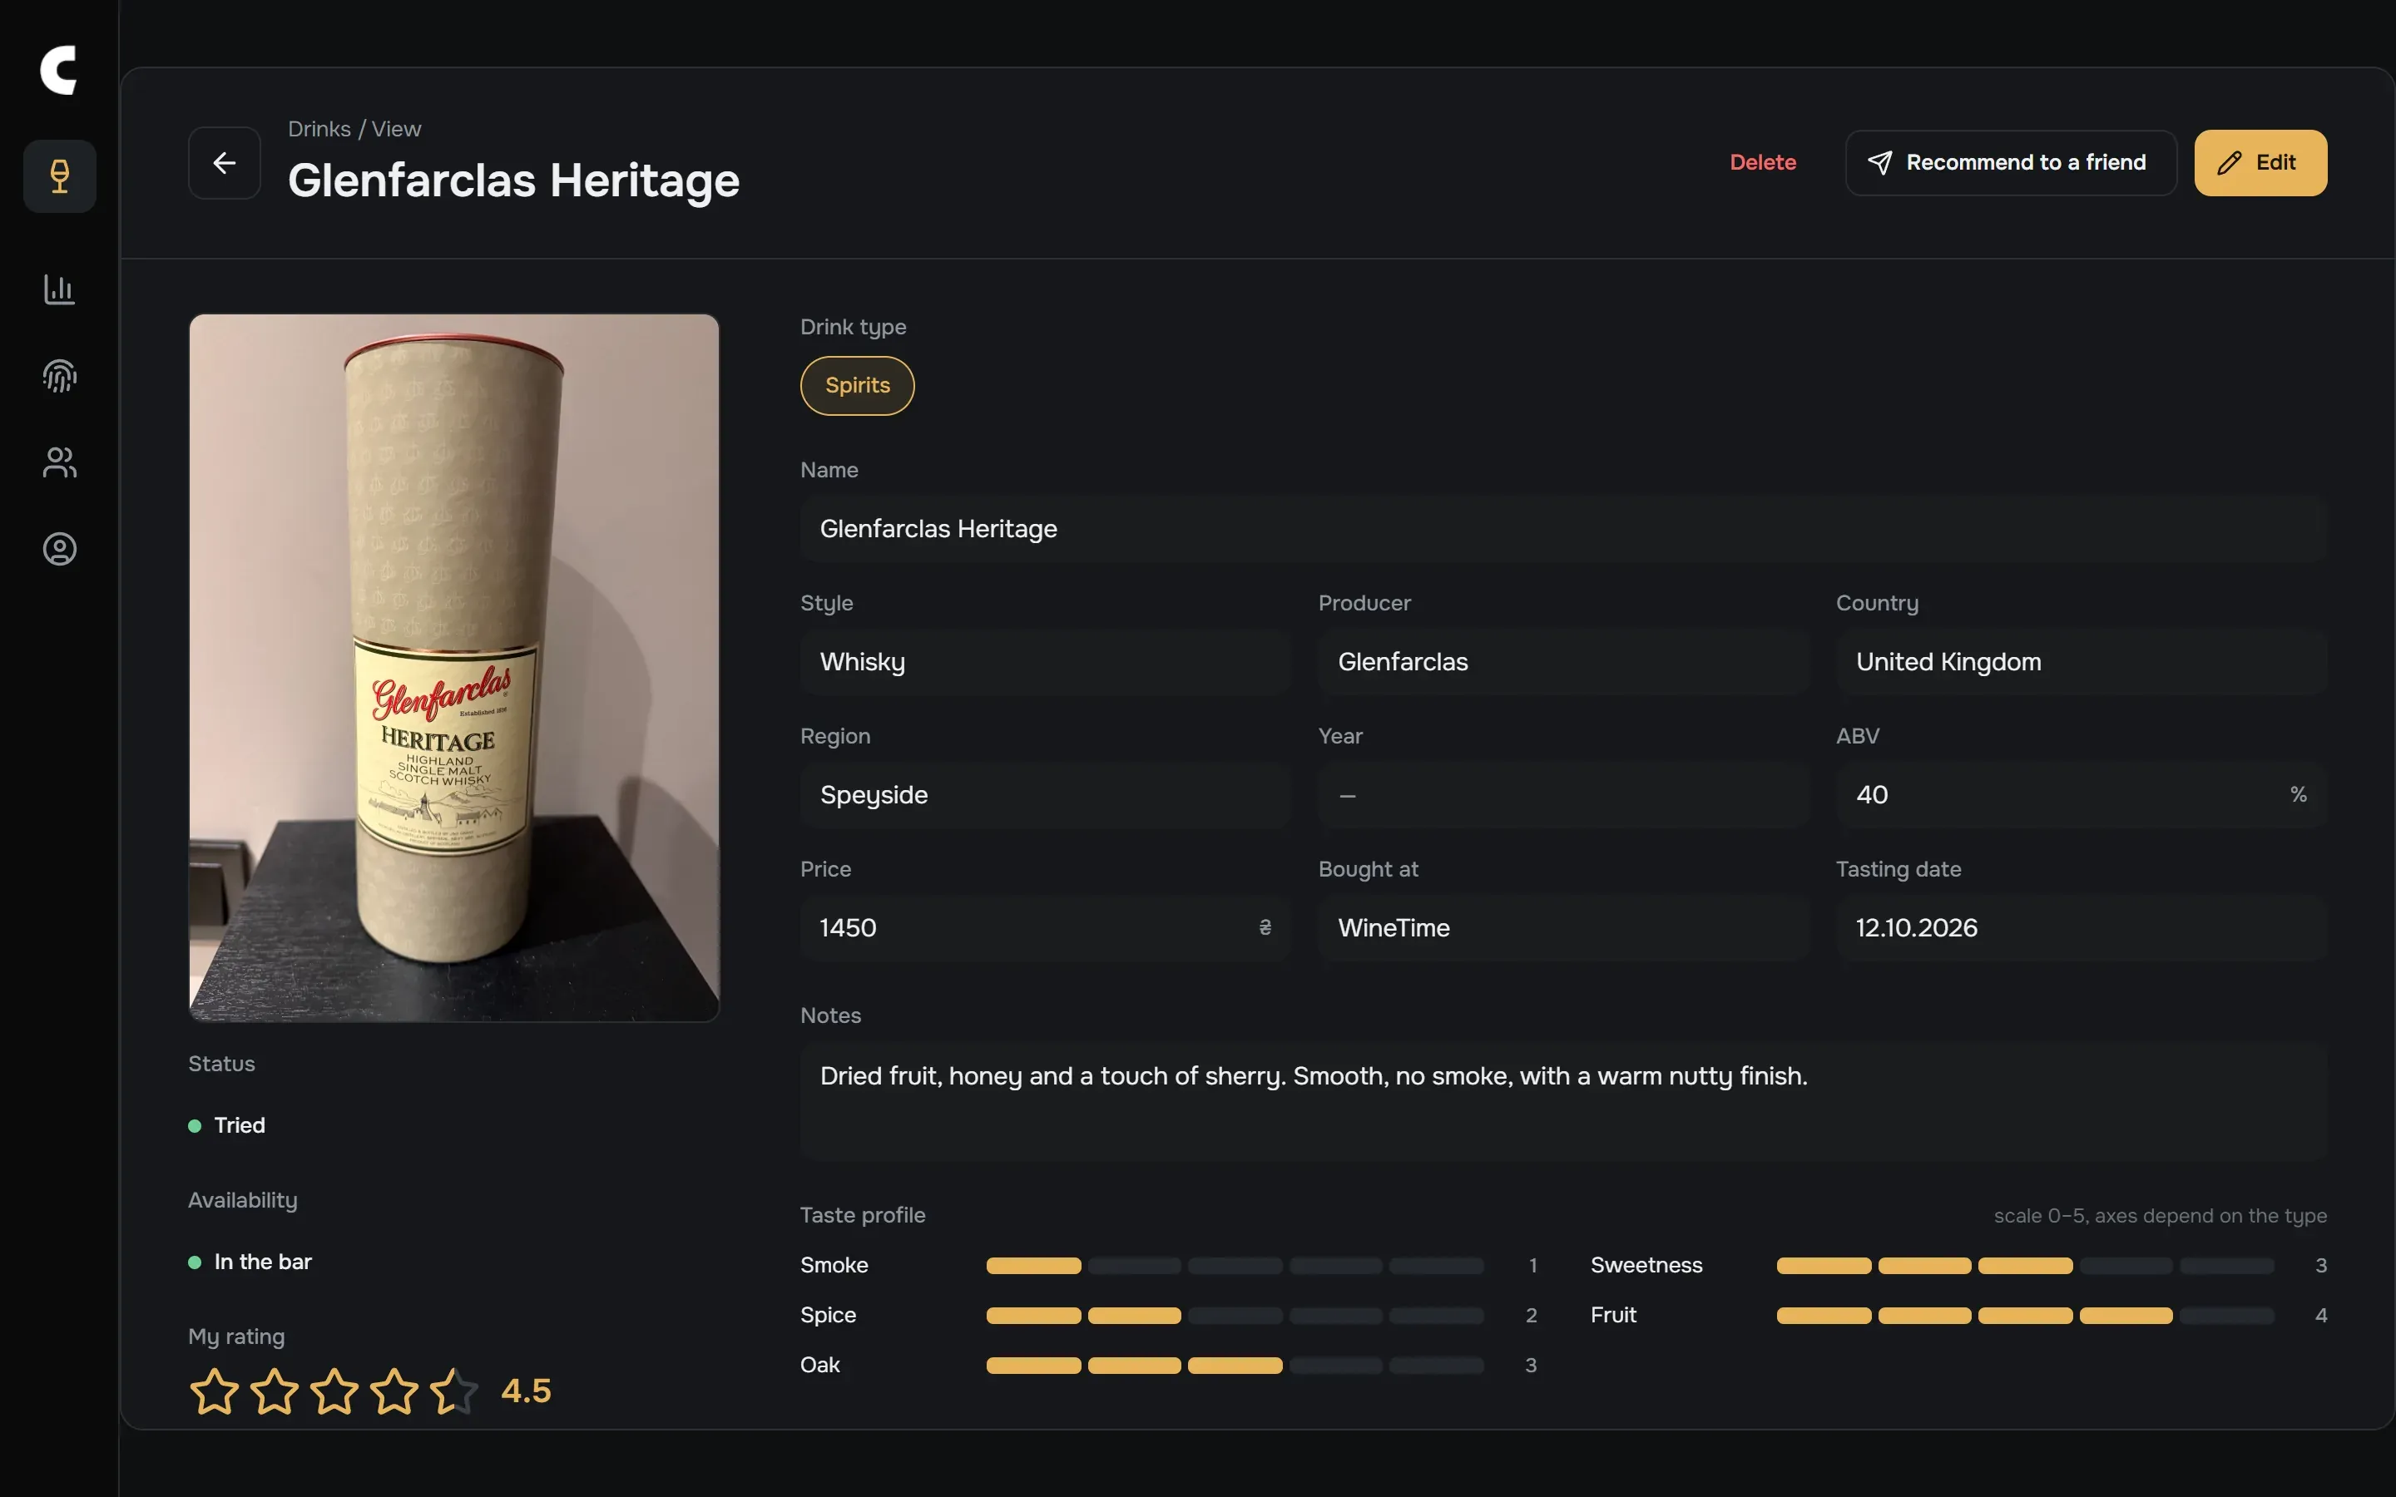This screenshot has height=1497, width=2396.
Task: Click the Glenfarclas bottle photo
Action: [x=453, y=667]
